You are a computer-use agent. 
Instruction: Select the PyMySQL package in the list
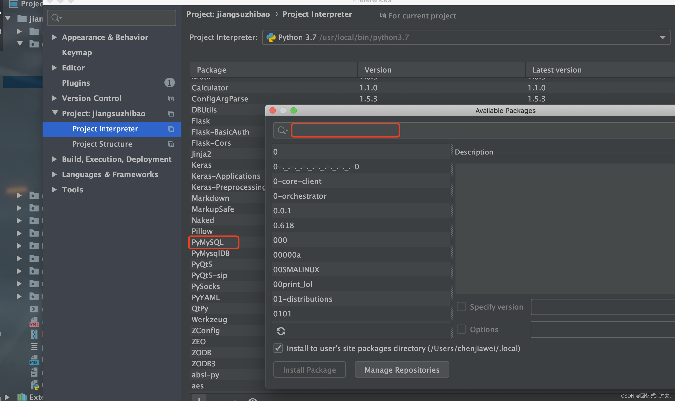coord(207,242)
